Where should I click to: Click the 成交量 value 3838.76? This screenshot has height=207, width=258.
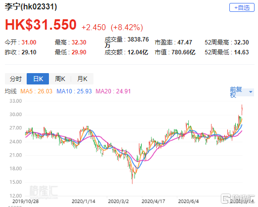pos(138,40)
